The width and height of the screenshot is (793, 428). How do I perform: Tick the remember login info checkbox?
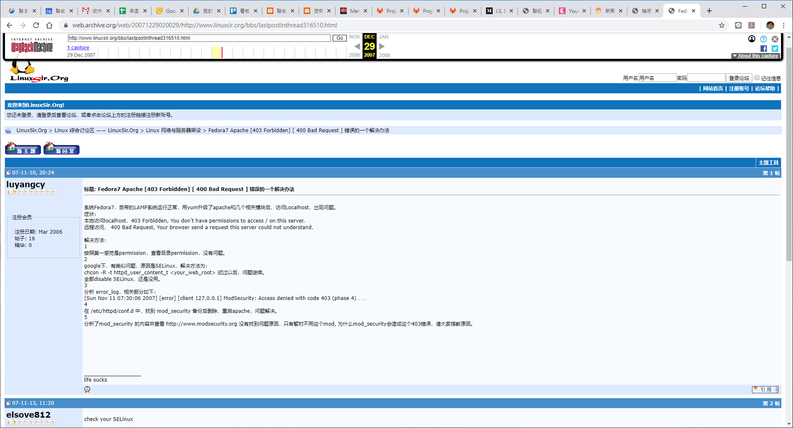tap(757, 77)
